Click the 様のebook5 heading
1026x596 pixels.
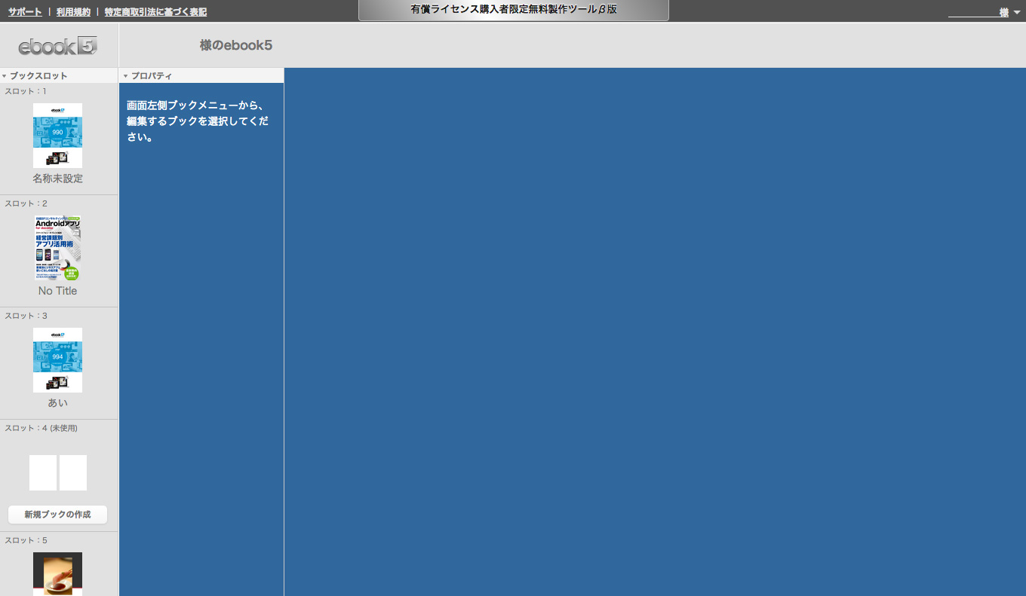[x=236, y=45]
